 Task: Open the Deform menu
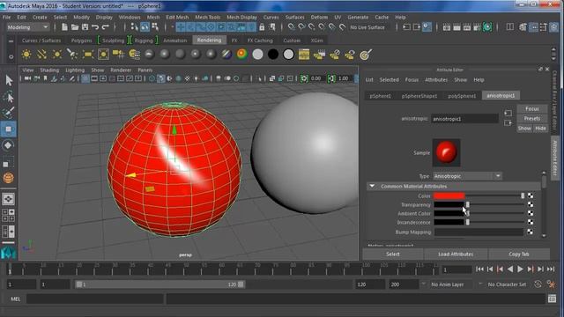pyautogui.click(x=319, y=18)
